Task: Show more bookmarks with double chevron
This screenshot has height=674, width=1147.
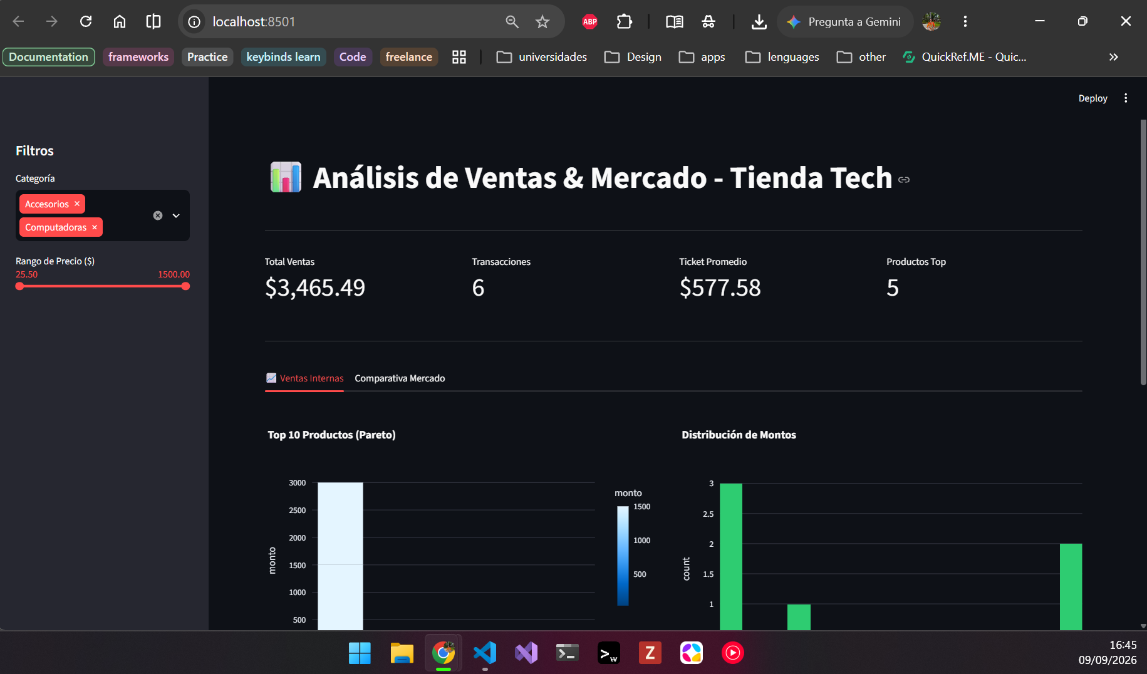Action: (1113, 57)
